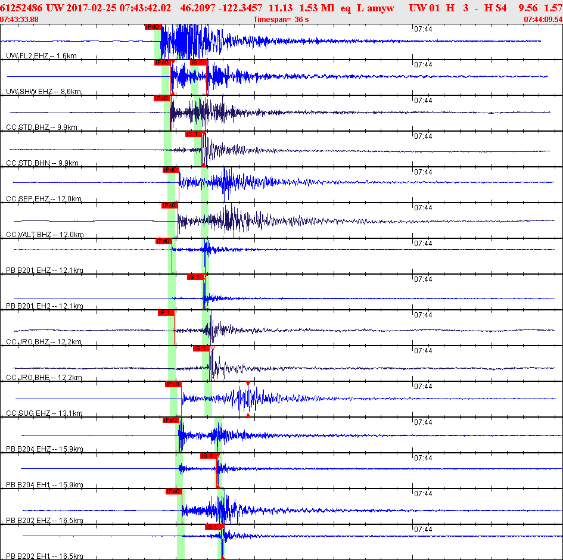Click the 07:44 time tick on UW FL2 EHZ row
563x560 pixels.
(423, 29)
